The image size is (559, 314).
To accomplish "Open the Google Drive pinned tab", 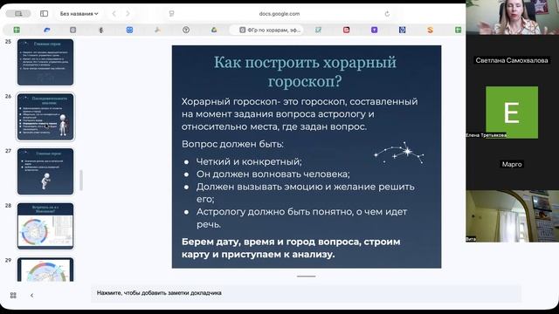I will pyautogui.click(x=214, y=30).
